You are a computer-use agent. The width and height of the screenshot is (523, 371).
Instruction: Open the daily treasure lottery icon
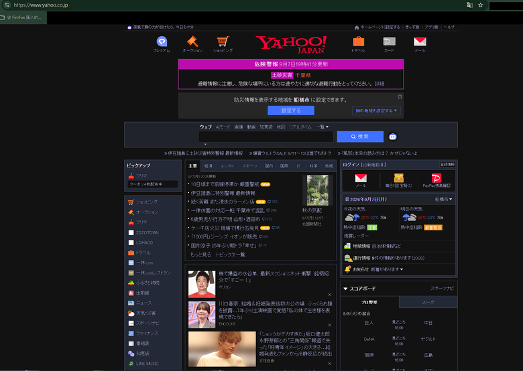398,178
